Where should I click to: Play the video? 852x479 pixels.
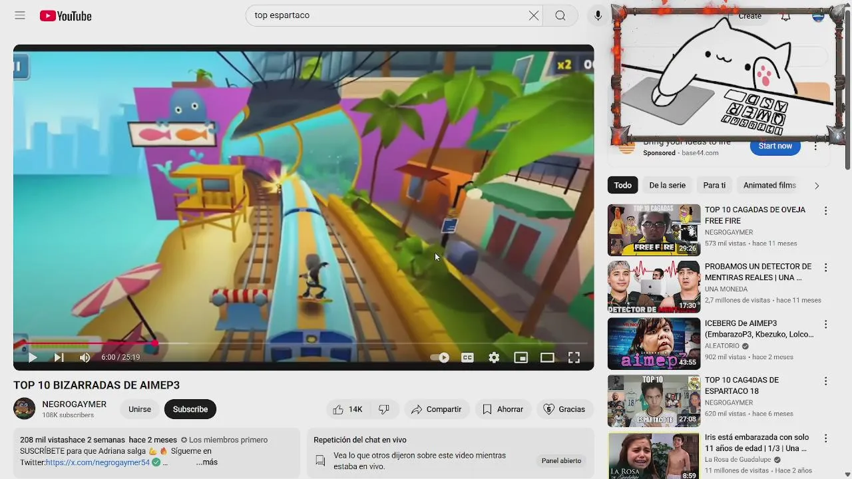[x=32, y=357]
